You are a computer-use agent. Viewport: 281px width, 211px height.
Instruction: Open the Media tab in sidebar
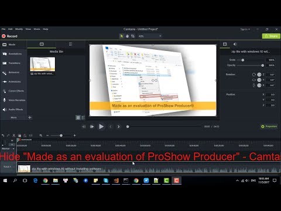click(x=13, y=45)
